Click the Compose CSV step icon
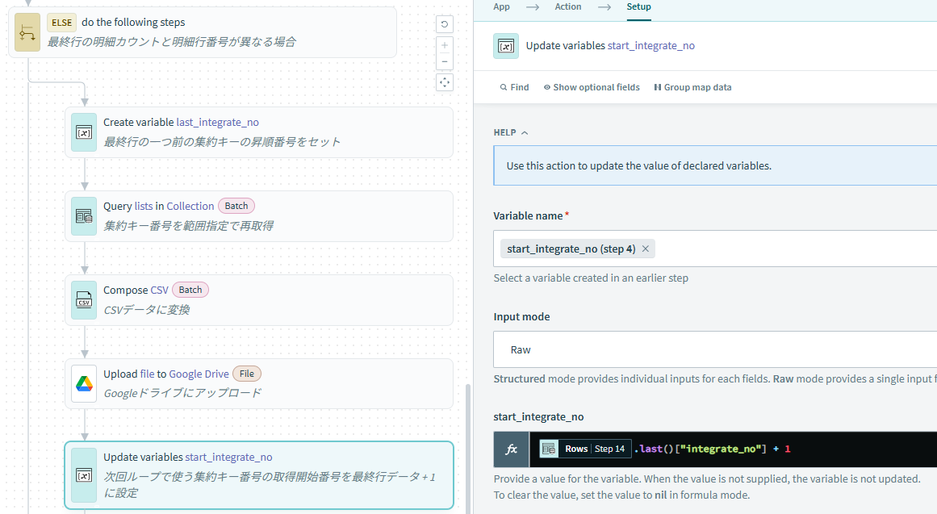 coord(84,300)
